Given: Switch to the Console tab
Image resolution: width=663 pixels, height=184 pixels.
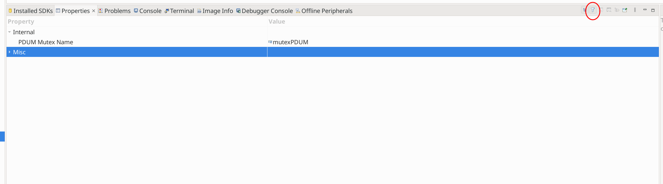Looking at the screenshot, I should pos(148,11).
